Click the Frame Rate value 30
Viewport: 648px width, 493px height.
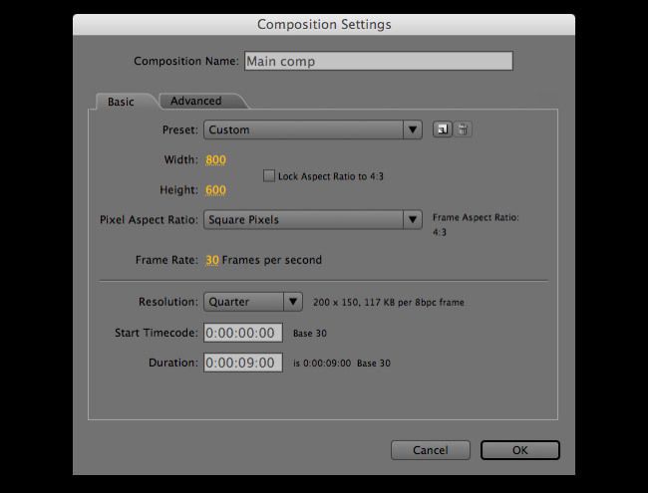tap(212, 260)
